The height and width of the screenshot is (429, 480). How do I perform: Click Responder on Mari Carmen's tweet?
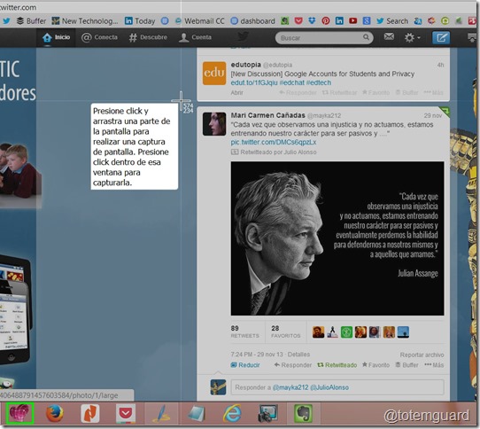coord(292,365)
